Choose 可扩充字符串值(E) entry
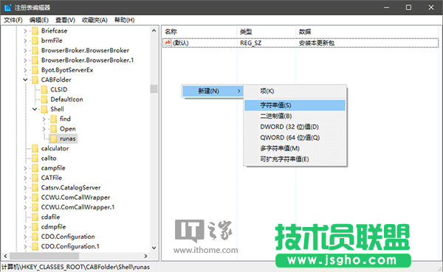Viewport: 443px width, 272px height. (295, 159)
